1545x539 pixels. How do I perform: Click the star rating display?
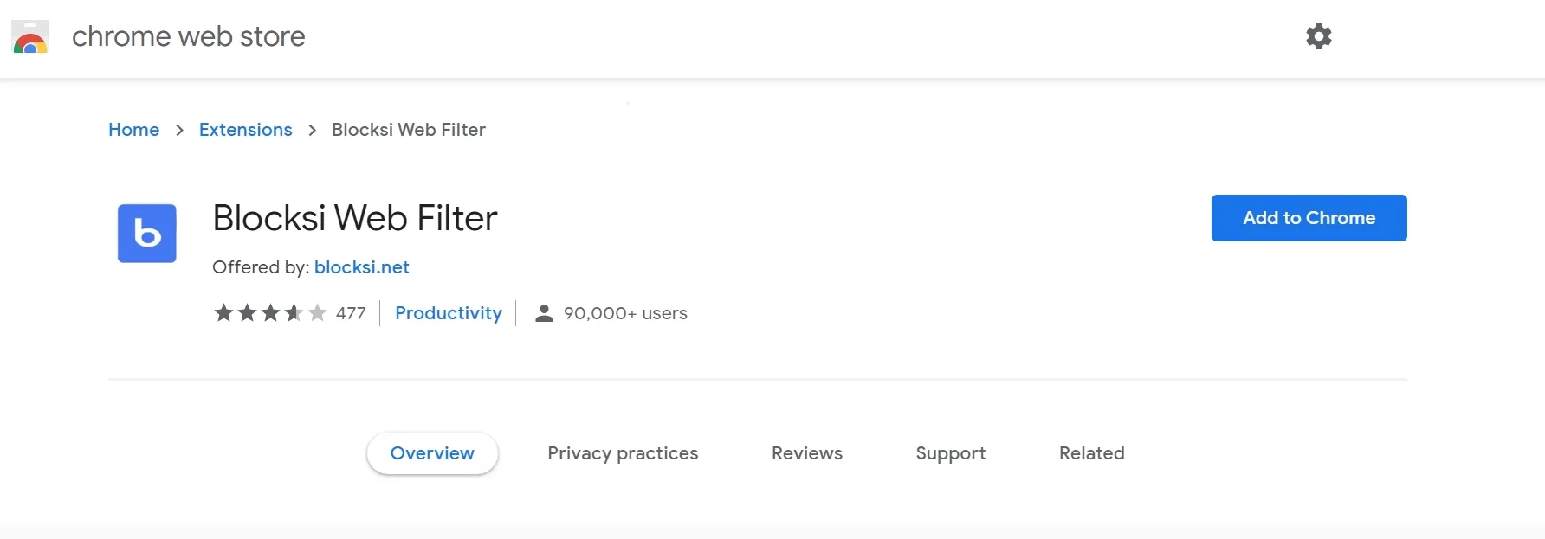coord(270,313)
